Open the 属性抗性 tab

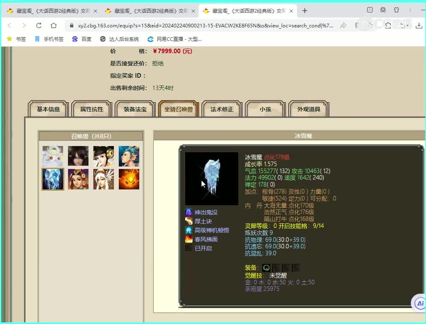[92, 109]
